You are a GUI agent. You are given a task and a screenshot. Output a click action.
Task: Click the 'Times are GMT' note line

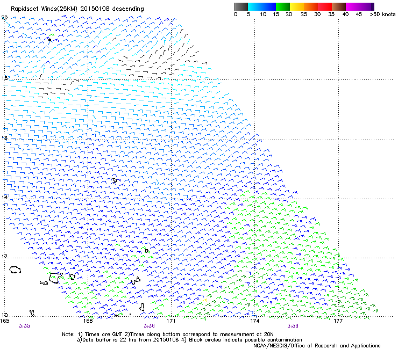pyautogui.click(x=168, y=335)
